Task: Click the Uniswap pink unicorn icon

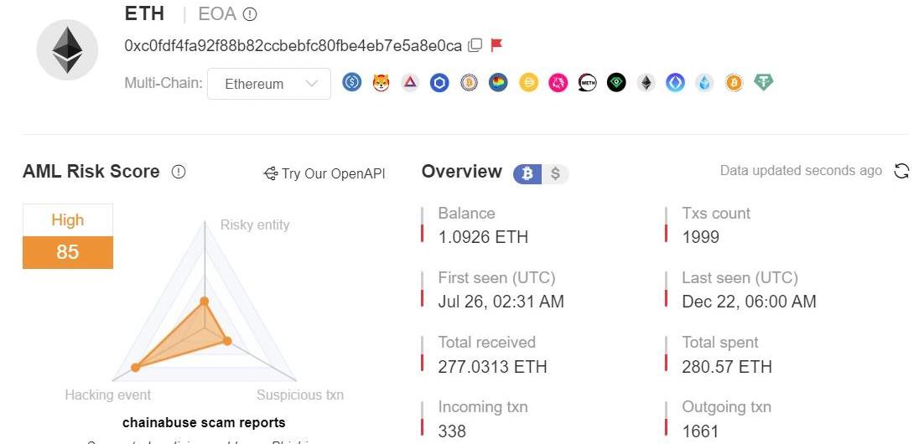Action: pos(558,83)
